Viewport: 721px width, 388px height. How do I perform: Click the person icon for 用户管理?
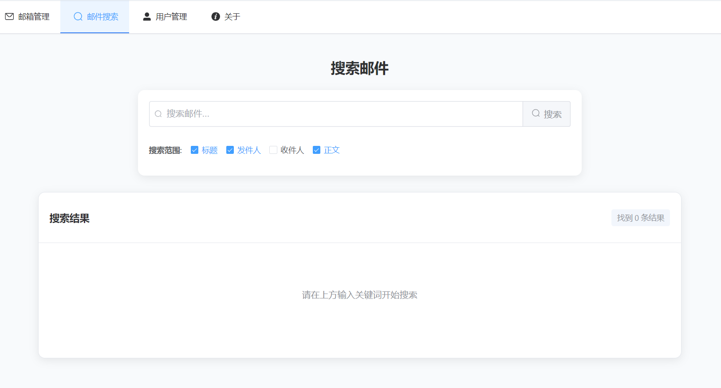147,16
